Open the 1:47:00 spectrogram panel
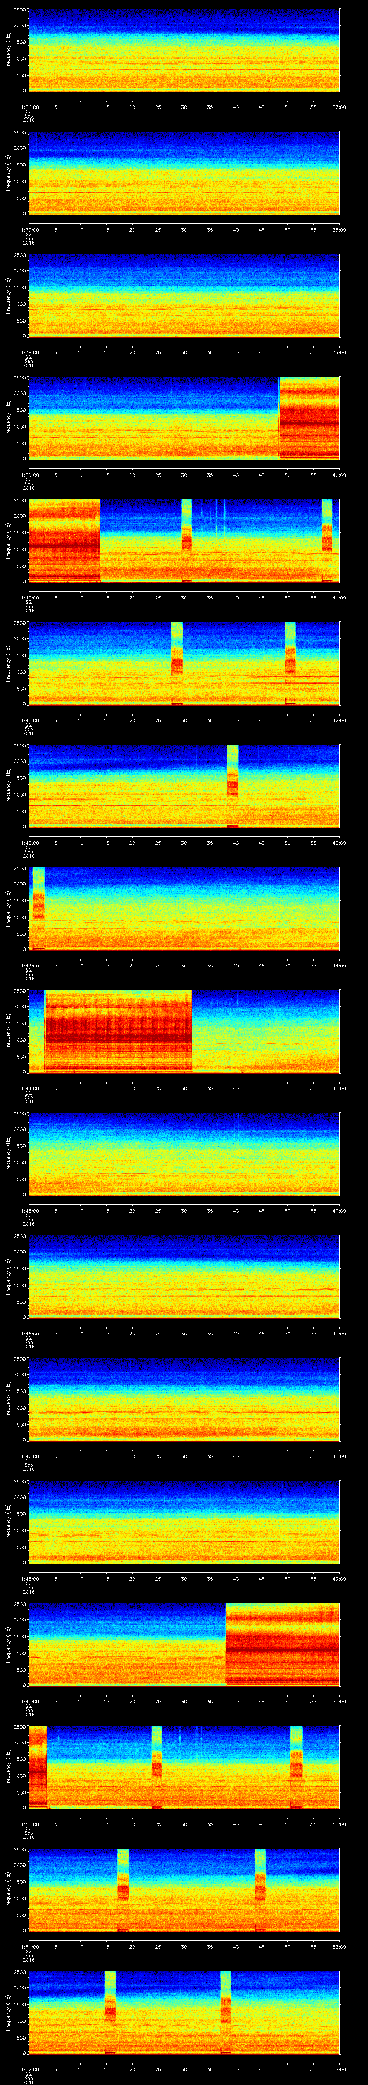 coord(184,1398)
